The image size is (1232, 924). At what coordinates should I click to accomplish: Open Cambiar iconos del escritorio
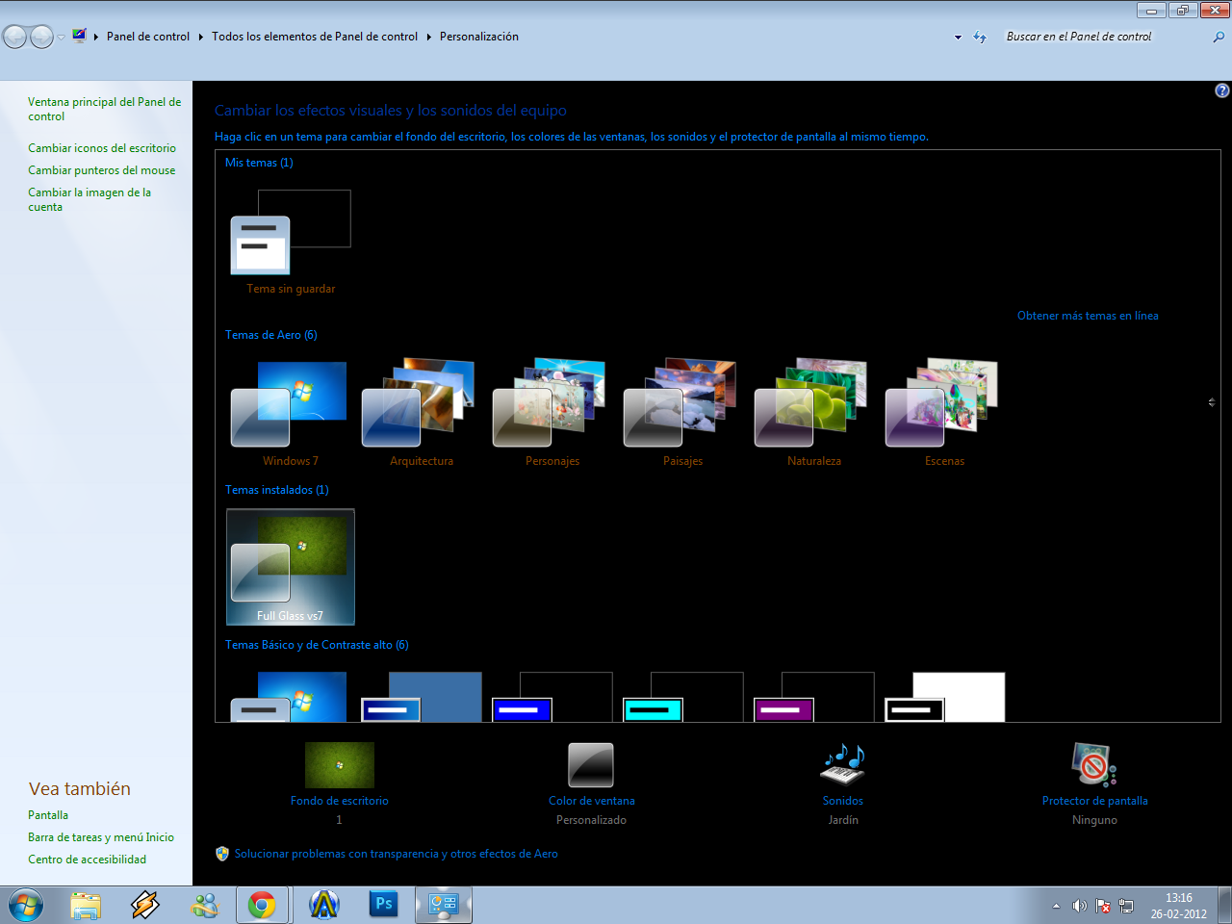(102, 148)
